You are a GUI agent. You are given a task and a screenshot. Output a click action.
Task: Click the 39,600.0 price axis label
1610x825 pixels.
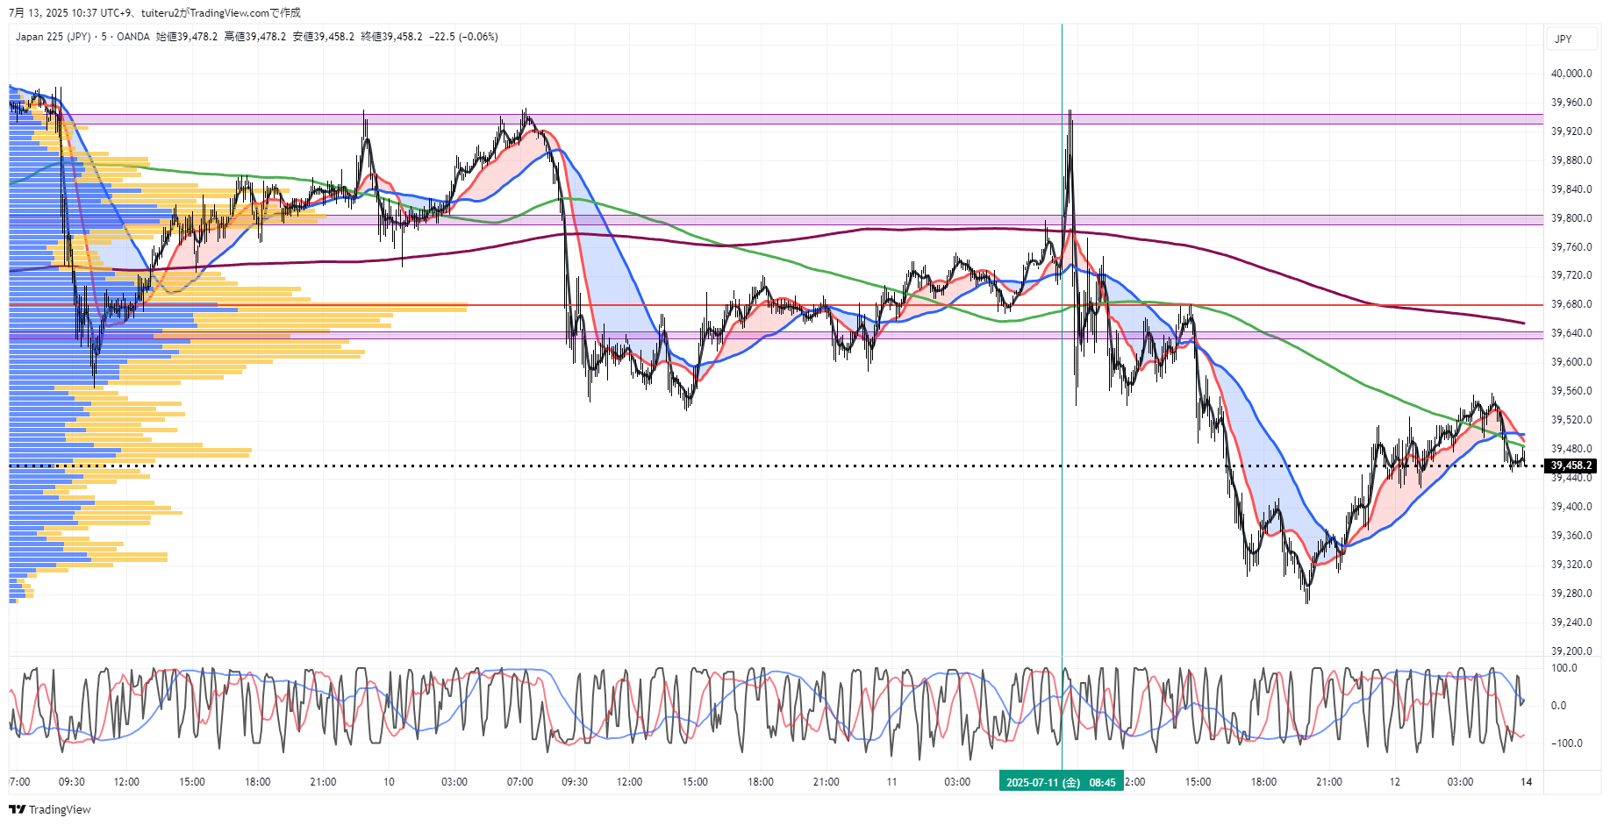coord(1571,362)
